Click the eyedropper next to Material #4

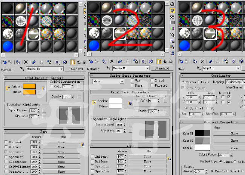(22, 69)
